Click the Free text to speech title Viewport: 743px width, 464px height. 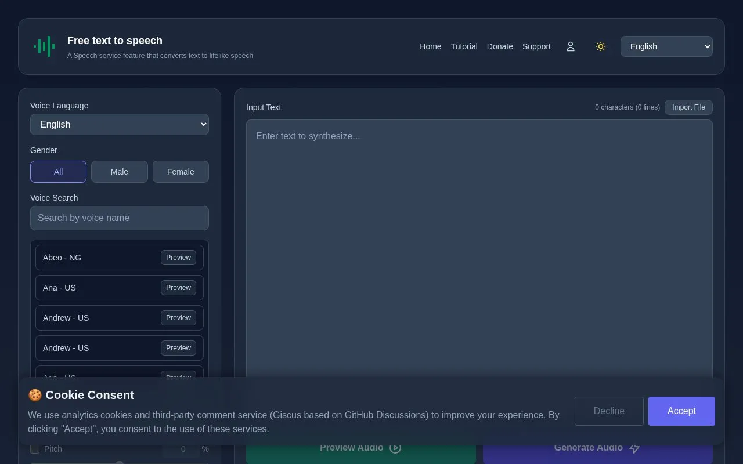[115, 41]
